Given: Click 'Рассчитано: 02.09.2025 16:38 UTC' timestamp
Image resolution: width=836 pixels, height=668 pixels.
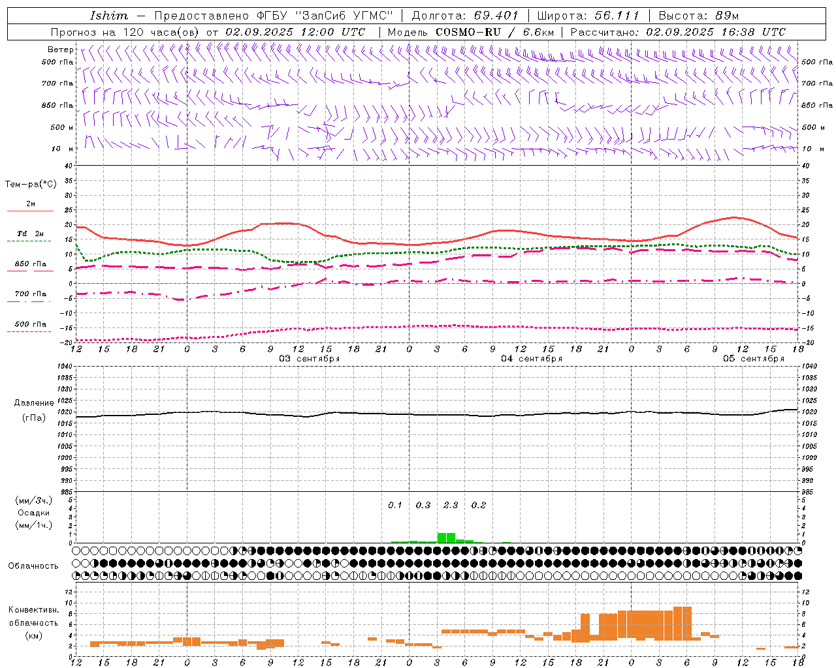Looking at the screenshot, I should [679, 32].
